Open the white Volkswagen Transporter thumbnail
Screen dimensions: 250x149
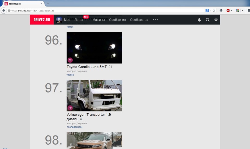tap(94, 96)
